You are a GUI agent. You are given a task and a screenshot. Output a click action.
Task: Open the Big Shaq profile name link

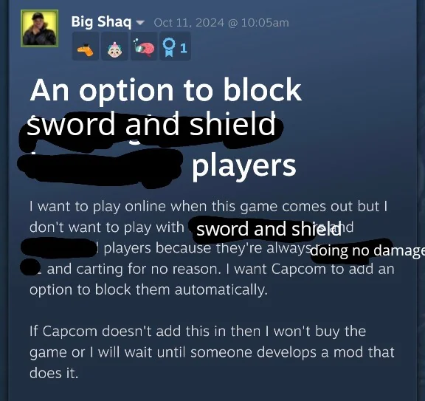pos(101,21)
